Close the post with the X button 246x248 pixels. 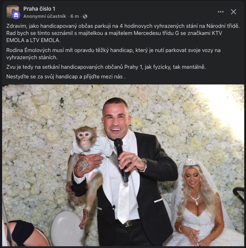(233, 12)
